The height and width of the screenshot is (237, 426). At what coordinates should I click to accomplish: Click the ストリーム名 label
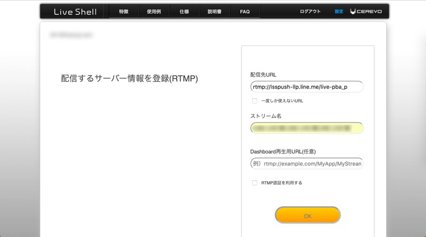266,116
